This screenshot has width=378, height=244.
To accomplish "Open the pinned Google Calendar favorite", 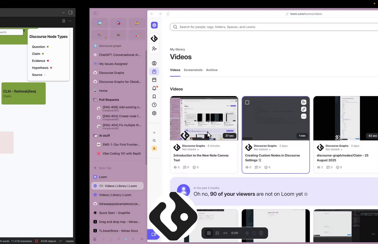I will click(x=100, y=23).
